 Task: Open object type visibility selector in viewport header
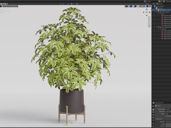tap(126, 6)
